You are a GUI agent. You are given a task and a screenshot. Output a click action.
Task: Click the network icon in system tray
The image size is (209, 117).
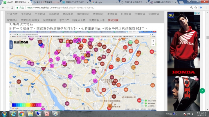click(x=189, y=114)
